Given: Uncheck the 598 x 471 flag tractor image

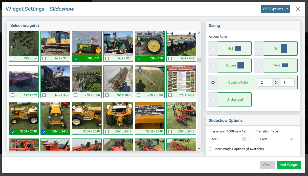Looking at the screenshot, I should coord(76,58).
